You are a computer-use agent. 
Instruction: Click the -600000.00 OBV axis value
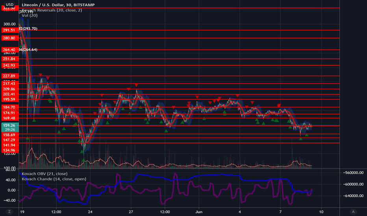(353, 184)
